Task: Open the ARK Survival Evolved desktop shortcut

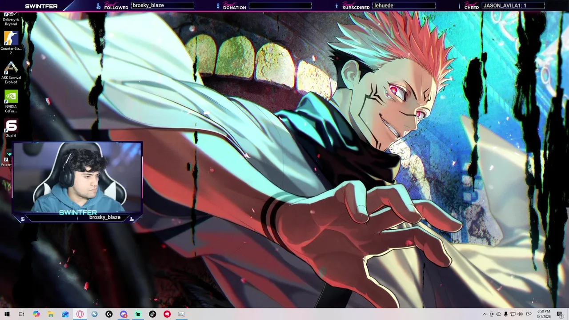Action: (x=11, y=72)
